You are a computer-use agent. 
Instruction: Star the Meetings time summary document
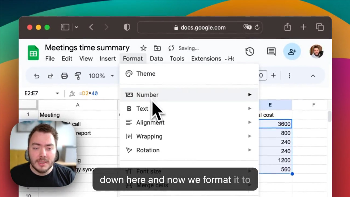click(143, 48)
